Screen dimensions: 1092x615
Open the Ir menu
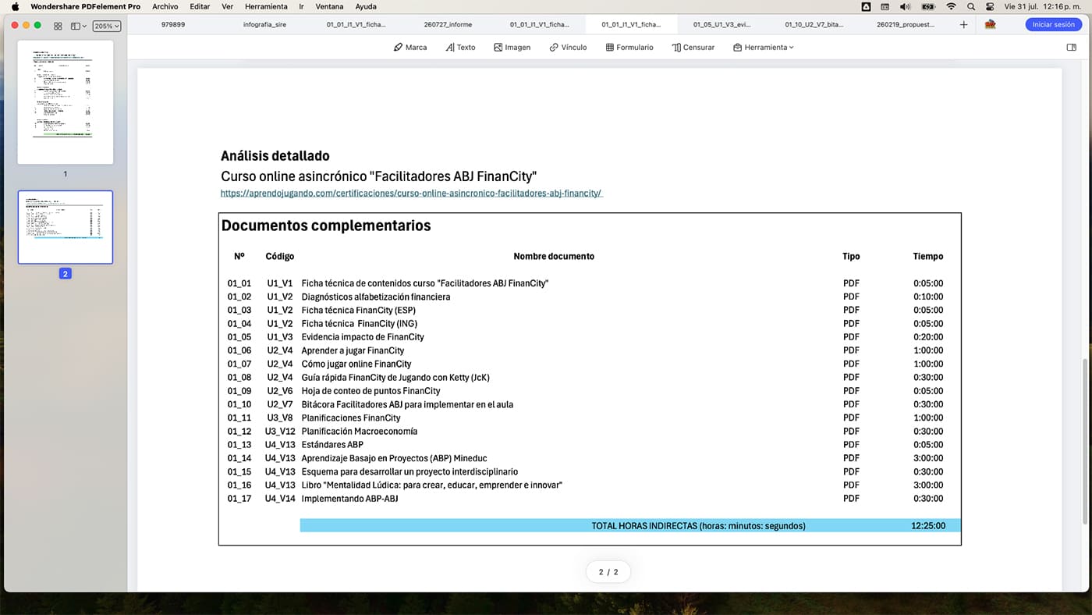(x=302, y=6)
